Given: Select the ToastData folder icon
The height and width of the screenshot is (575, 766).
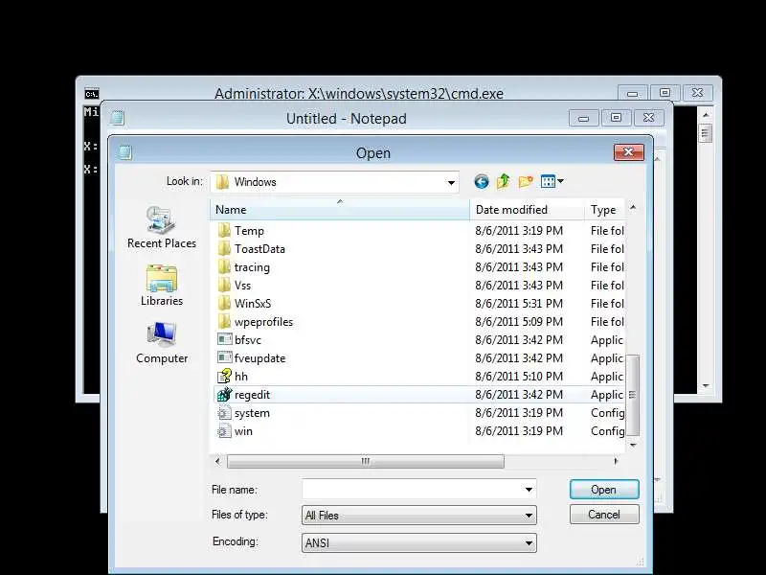Looking at the screenshot, I should click(x=224, y=248).
